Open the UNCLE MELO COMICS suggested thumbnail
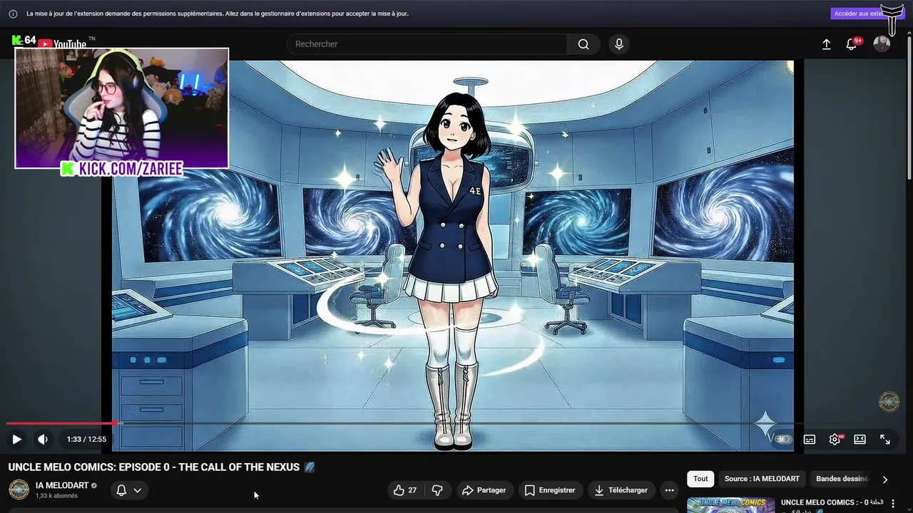The height and width of the screenshot is (513, 913). pos(730,504)
